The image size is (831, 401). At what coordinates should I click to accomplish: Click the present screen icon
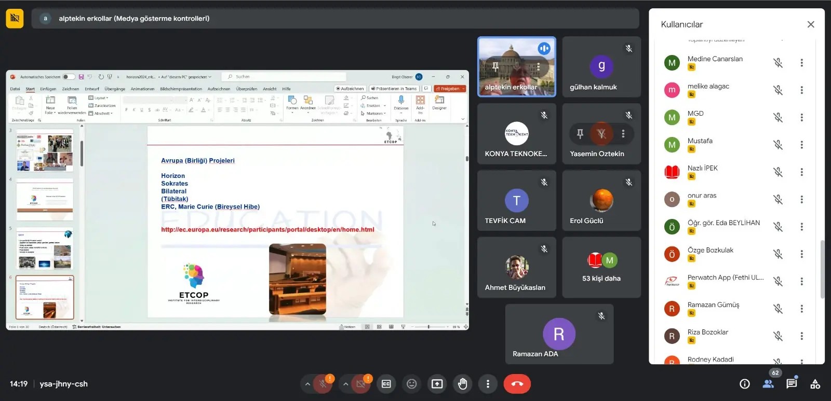click(x=437, y=384)
